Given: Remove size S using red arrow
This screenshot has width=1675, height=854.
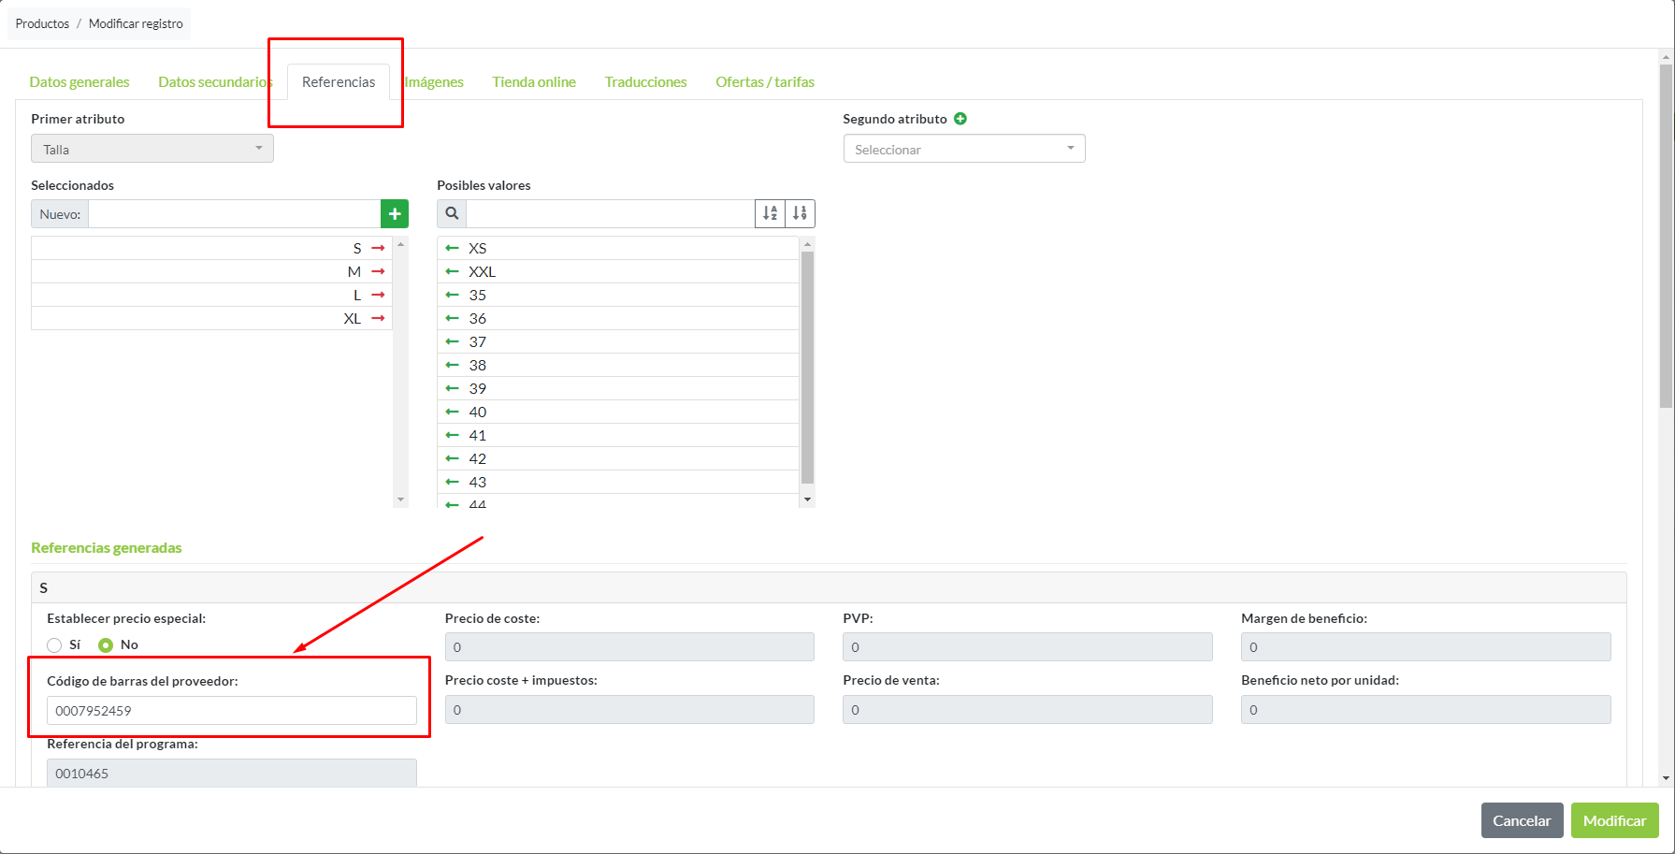Looking at the screenshot, I should pos(378,248).
